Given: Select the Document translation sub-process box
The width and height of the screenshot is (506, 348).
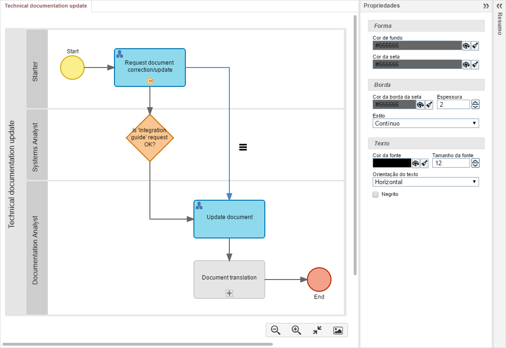Looking at the screenshot, I should (229, 280).
